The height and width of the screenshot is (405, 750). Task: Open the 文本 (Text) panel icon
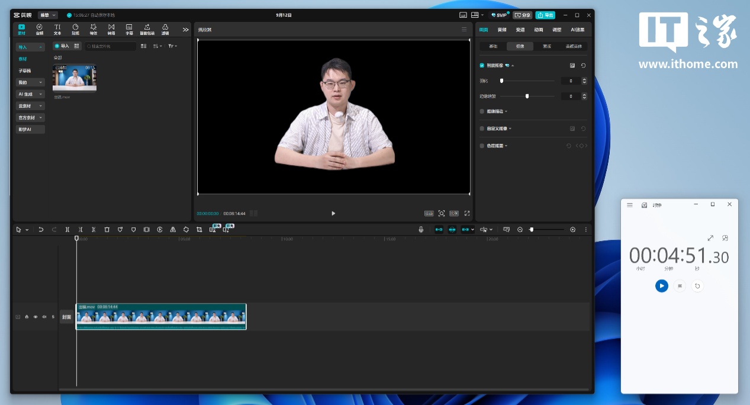(57, 29)
